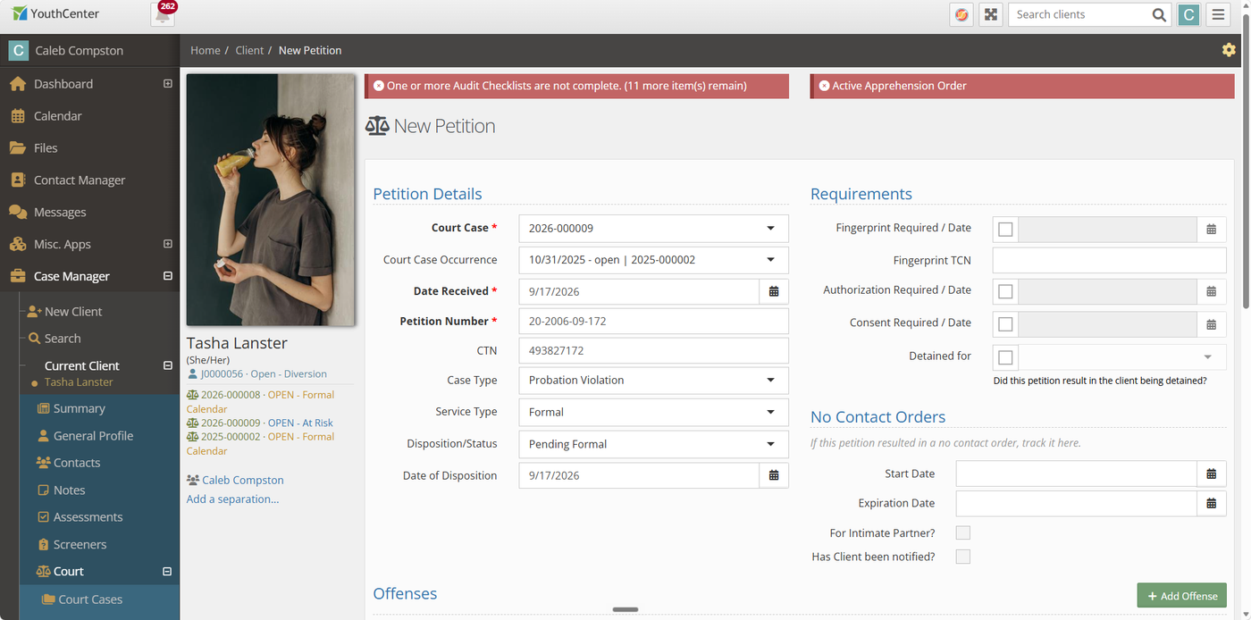This screenshot has width=1251, height=620.
Task: Open the user avatar C menu
Action: 1188,14
